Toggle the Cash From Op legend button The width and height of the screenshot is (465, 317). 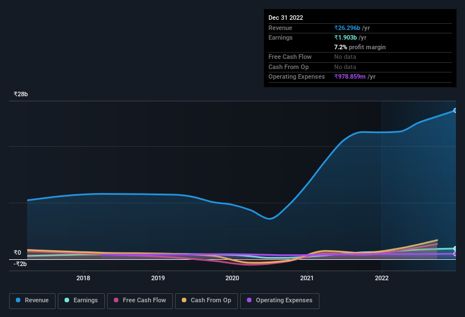[x=206, y=301]
